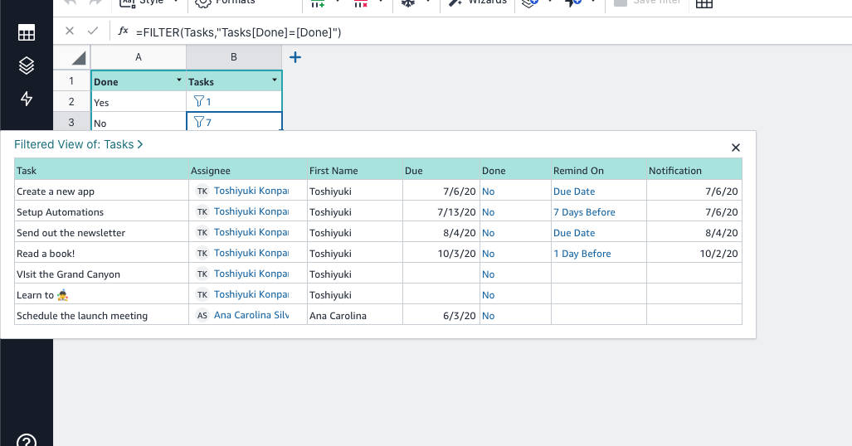Open the Done column header dropdown
The width and height of the screenshot is (852, 446).
[178, 80]
